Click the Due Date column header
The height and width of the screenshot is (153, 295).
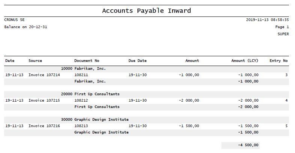pos(137,61)
